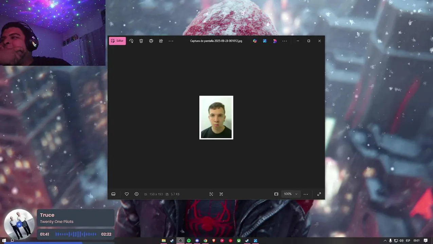Open the Windows Start menu
The width and height of the screenshot is (433, 244).
click(4, 241)
